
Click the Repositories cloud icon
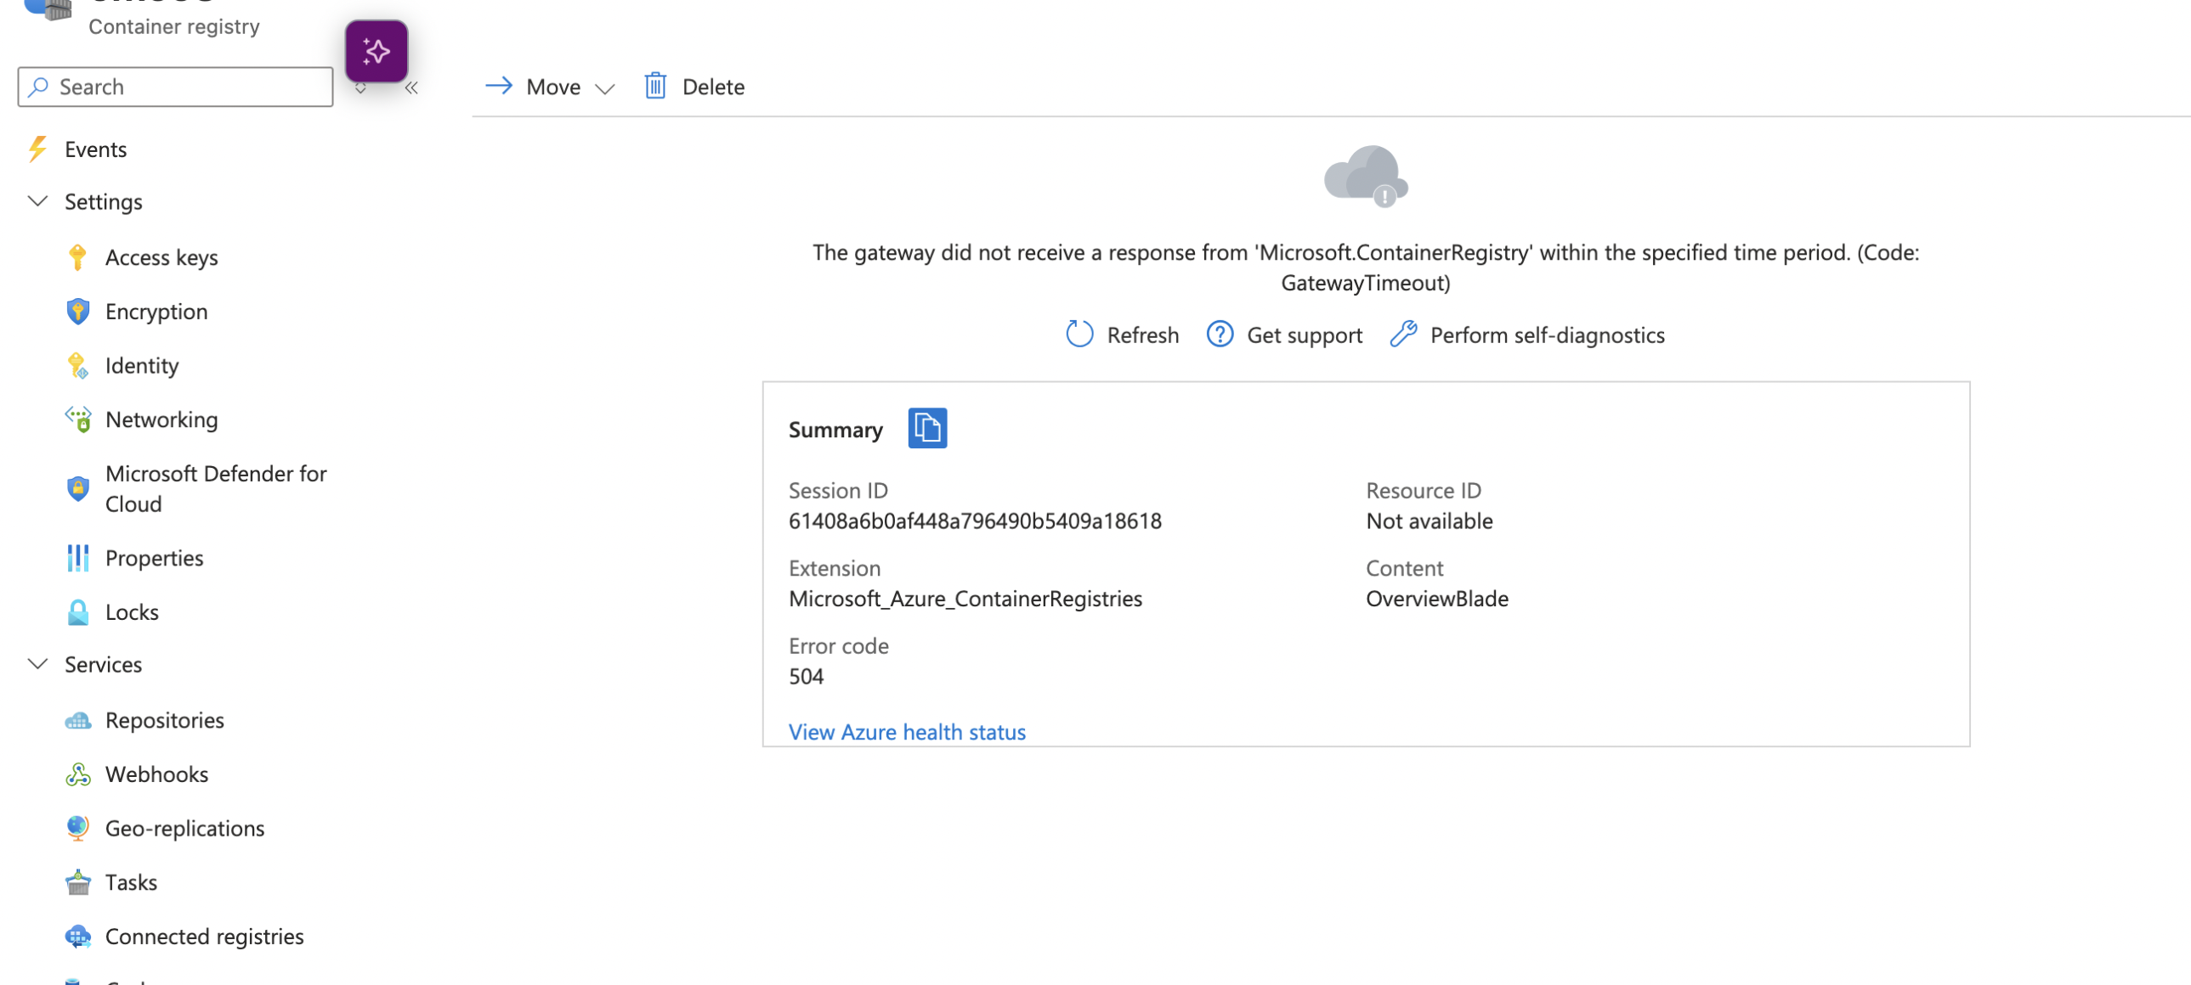(x=77, y=720)
